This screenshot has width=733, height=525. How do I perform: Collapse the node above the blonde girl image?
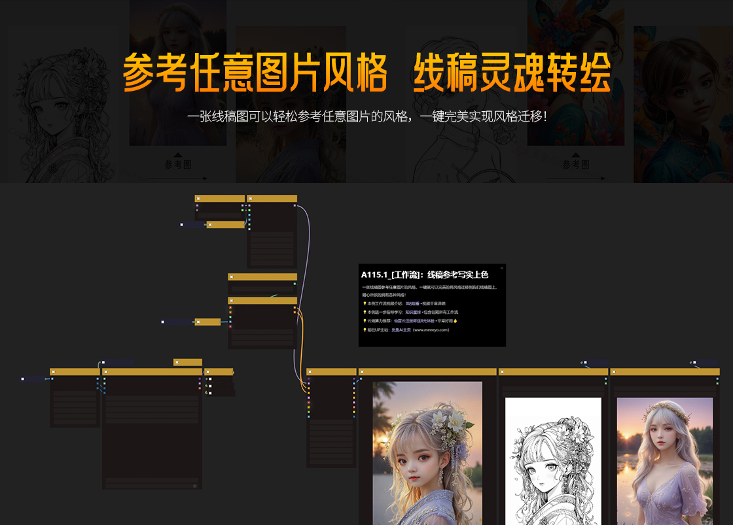pos(362,372)
